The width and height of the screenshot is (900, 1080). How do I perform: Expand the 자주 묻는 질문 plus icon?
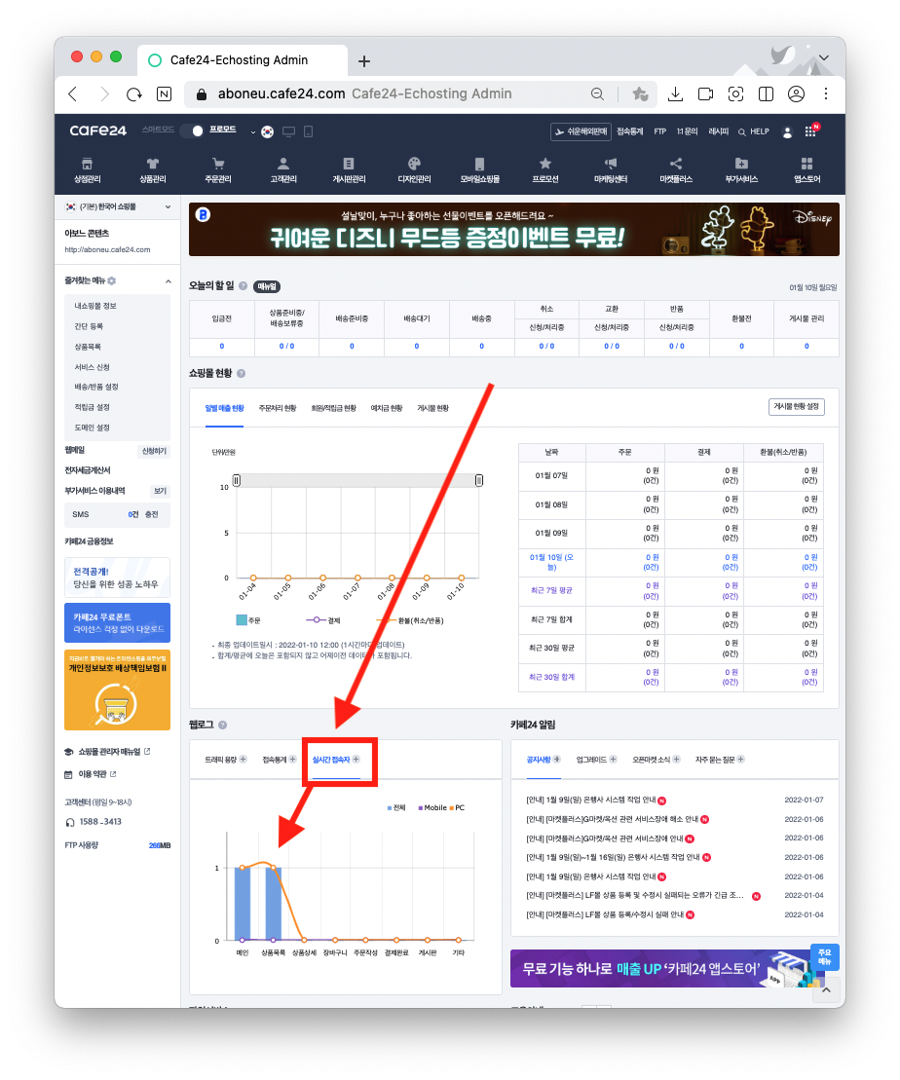click(x=741, y=760)
